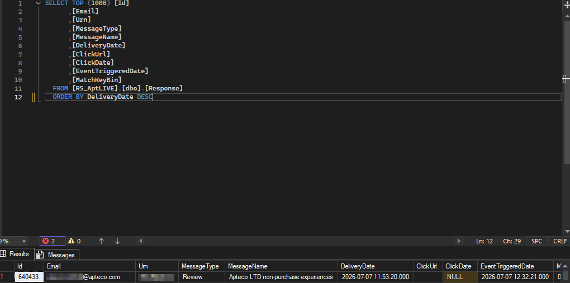Click the red error count indicator

(53, 241)
